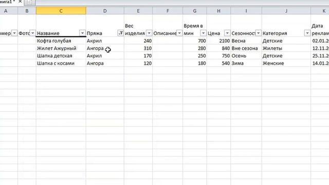Select price cell with value 840

tap(218, 48)
